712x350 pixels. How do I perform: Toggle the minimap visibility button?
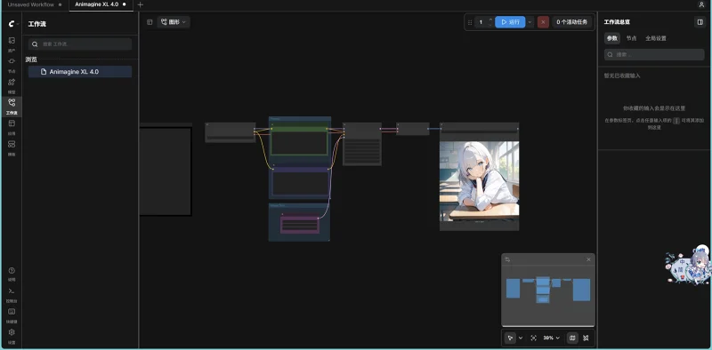coord(572,338)
